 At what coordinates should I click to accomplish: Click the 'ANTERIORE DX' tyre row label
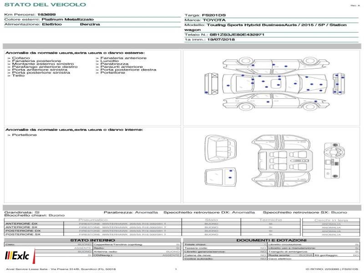point(21,223)
